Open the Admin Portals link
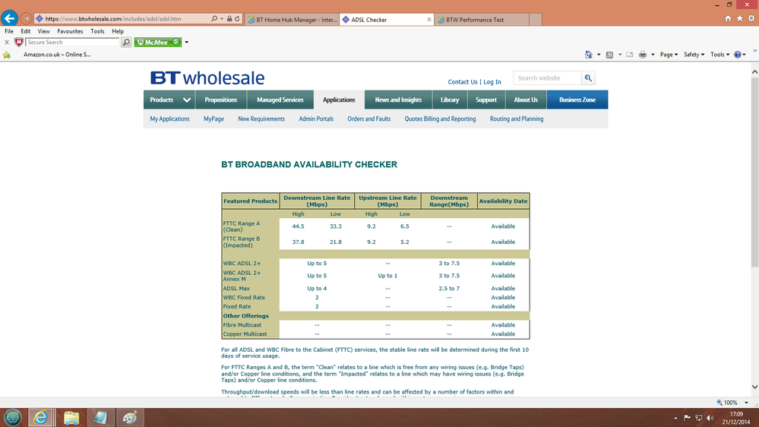 [x=316, y=119]
